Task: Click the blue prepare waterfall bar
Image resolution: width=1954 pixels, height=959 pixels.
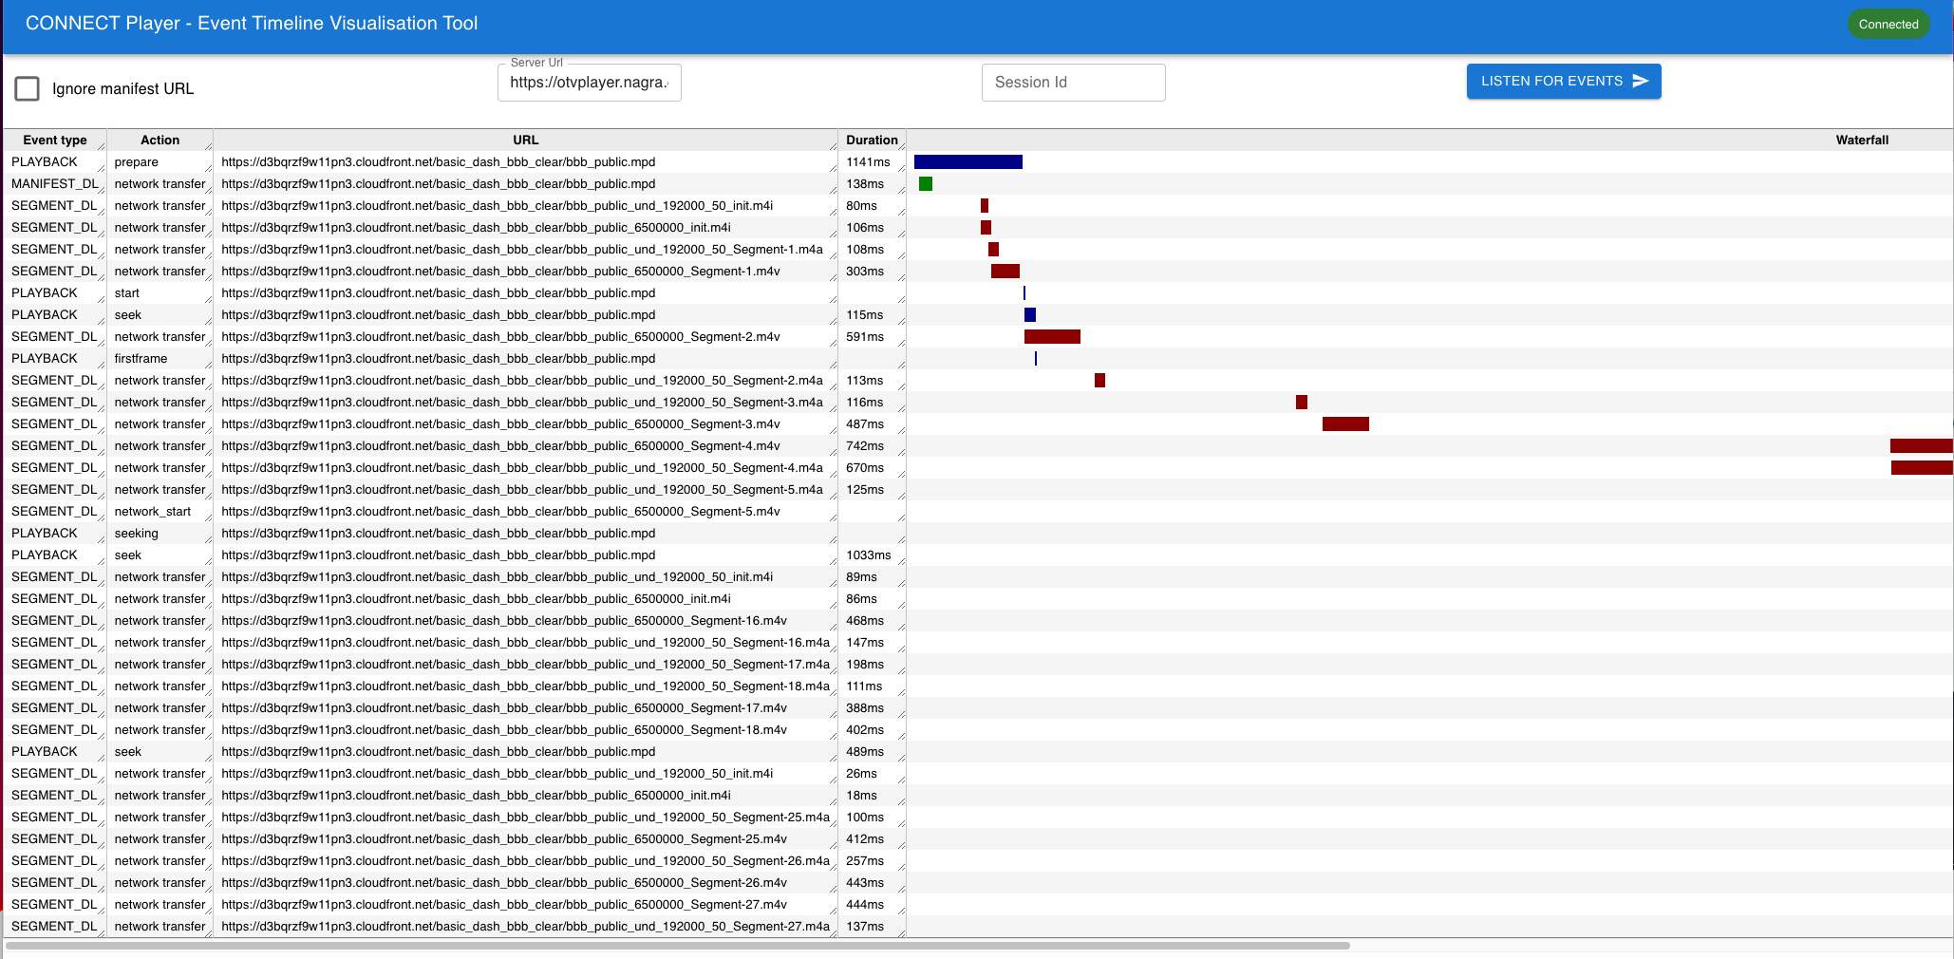Action: click(x=968, y=162)
